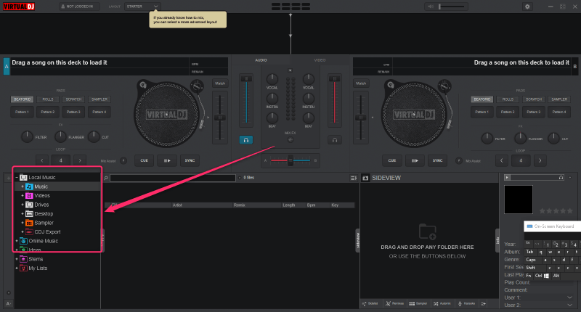Click the master volume speaker icon
Viewport: 581px width, 312px height.
point(431,7)
